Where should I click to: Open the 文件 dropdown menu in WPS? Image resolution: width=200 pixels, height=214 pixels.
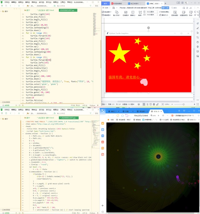click(106, 8)
